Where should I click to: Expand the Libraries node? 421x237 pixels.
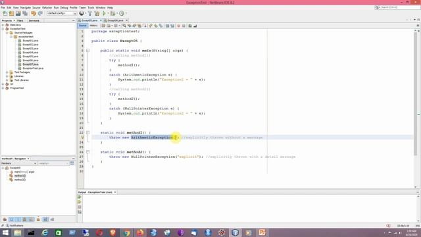pyautogui.click(x=7, y=76)
